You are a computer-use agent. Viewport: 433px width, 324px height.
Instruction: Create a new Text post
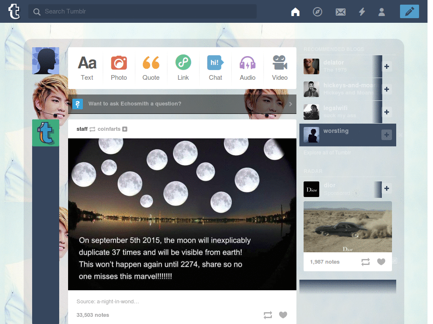87,68
